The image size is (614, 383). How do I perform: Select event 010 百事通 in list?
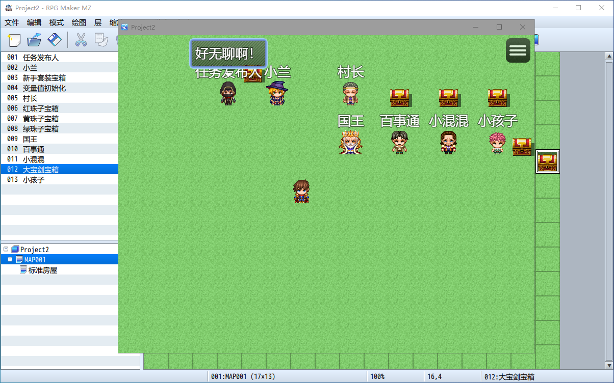pyautogui.click(x=59, y=149)
